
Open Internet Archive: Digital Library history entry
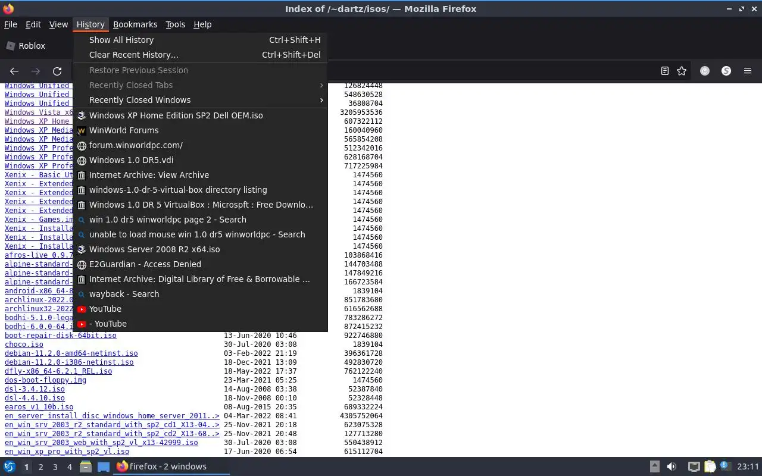pos(200,279)
